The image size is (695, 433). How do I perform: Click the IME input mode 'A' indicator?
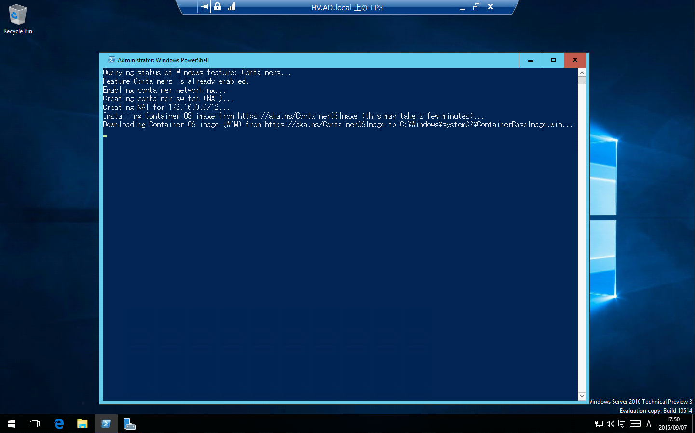click(649, 424)
